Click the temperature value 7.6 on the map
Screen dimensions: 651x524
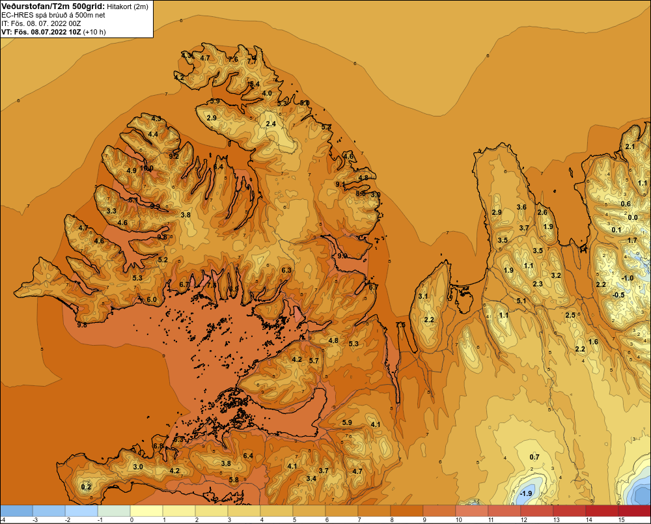pos(233,59)
